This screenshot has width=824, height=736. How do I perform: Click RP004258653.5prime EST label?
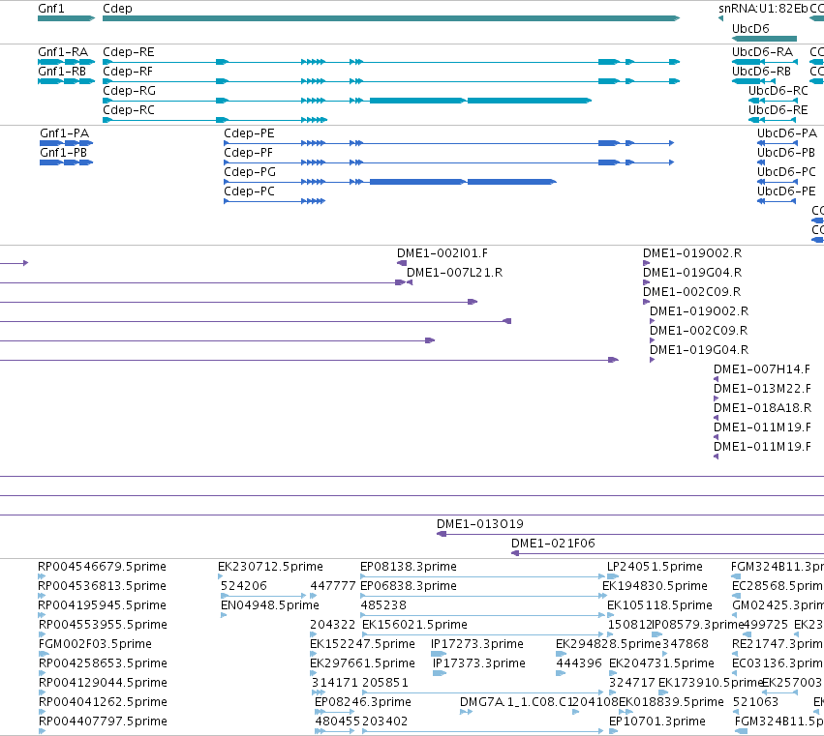(103, 663)
